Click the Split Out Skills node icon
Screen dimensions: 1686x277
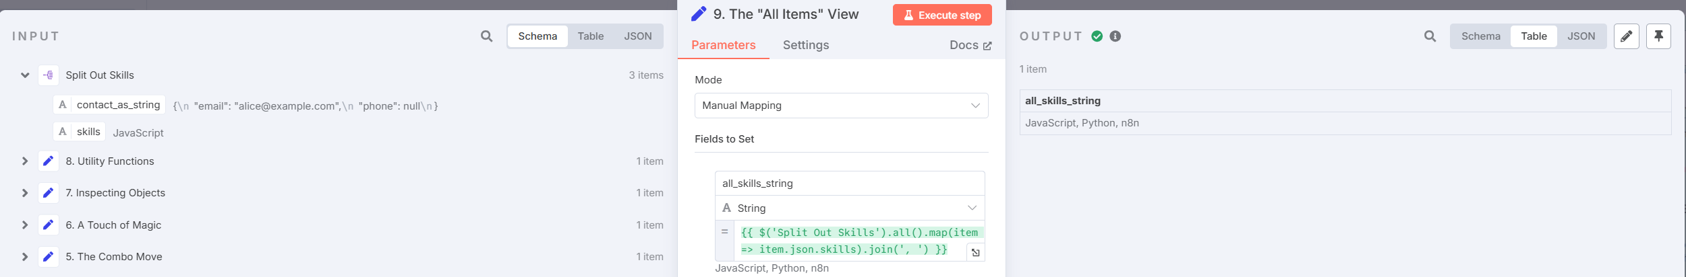pyautogui.click(x=49, y=75)
